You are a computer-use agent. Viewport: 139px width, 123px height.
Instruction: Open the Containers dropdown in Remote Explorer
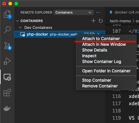coord(74,12)
